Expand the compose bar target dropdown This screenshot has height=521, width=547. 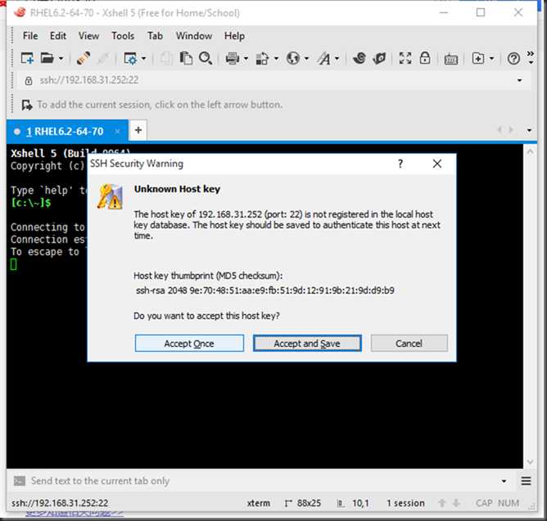pyautogui.click(x=504, y=481)
